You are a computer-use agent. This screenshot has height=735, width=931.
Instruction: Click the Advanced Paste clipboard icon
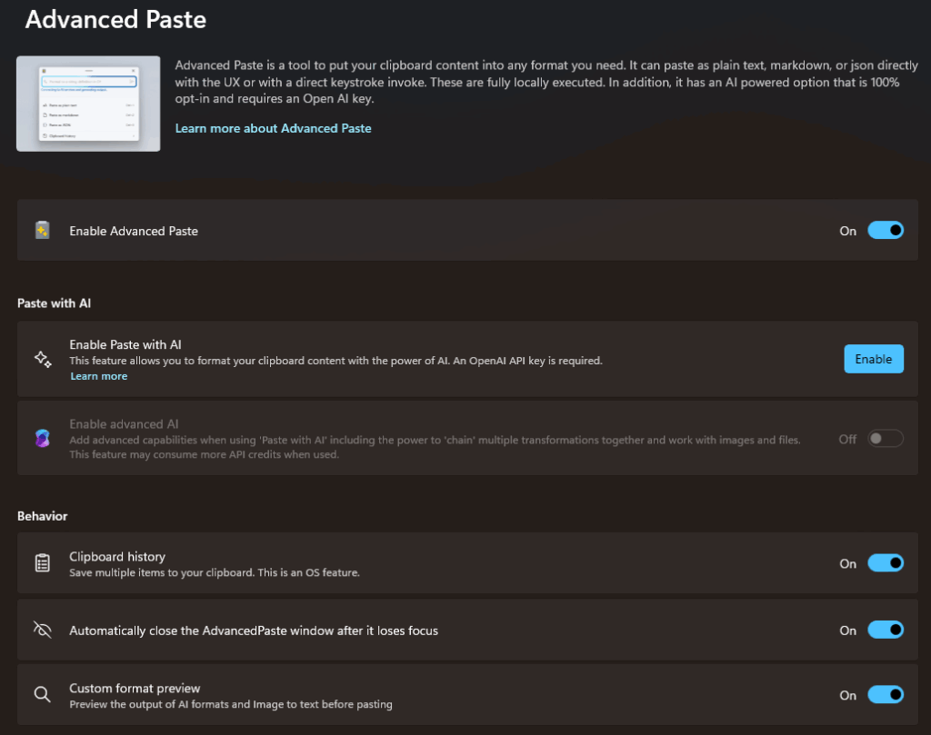click(x=42, y=231)
